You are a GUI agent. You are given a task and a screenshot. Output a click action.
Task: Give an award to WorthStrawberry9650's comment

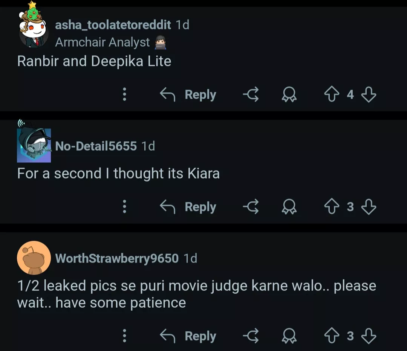[289, 336]
